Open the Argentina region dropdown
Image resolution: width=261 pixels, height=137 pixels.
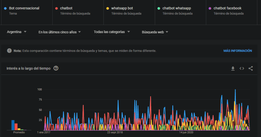17,32
